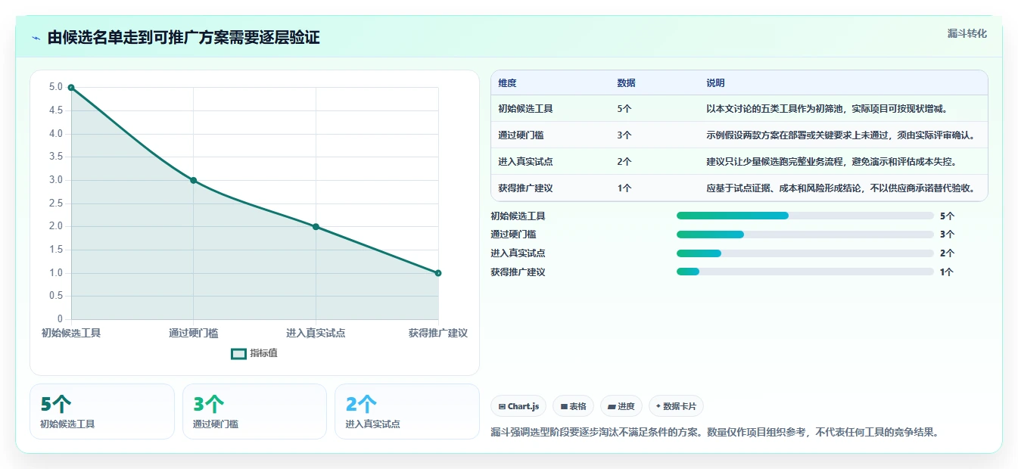Image resolution: width=1018 pixels, height=469 pixels.
Task: Click the x-axis label 通过硬门槛 on the chart
Action: pyautogui.click(x=194, y=333)
